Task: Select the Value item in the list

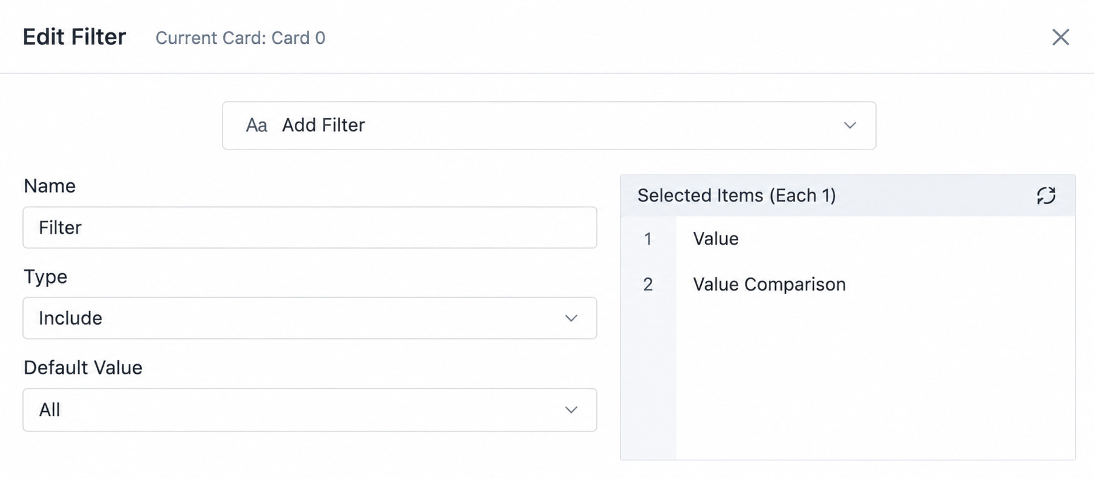Action: [x=716, y=239]
